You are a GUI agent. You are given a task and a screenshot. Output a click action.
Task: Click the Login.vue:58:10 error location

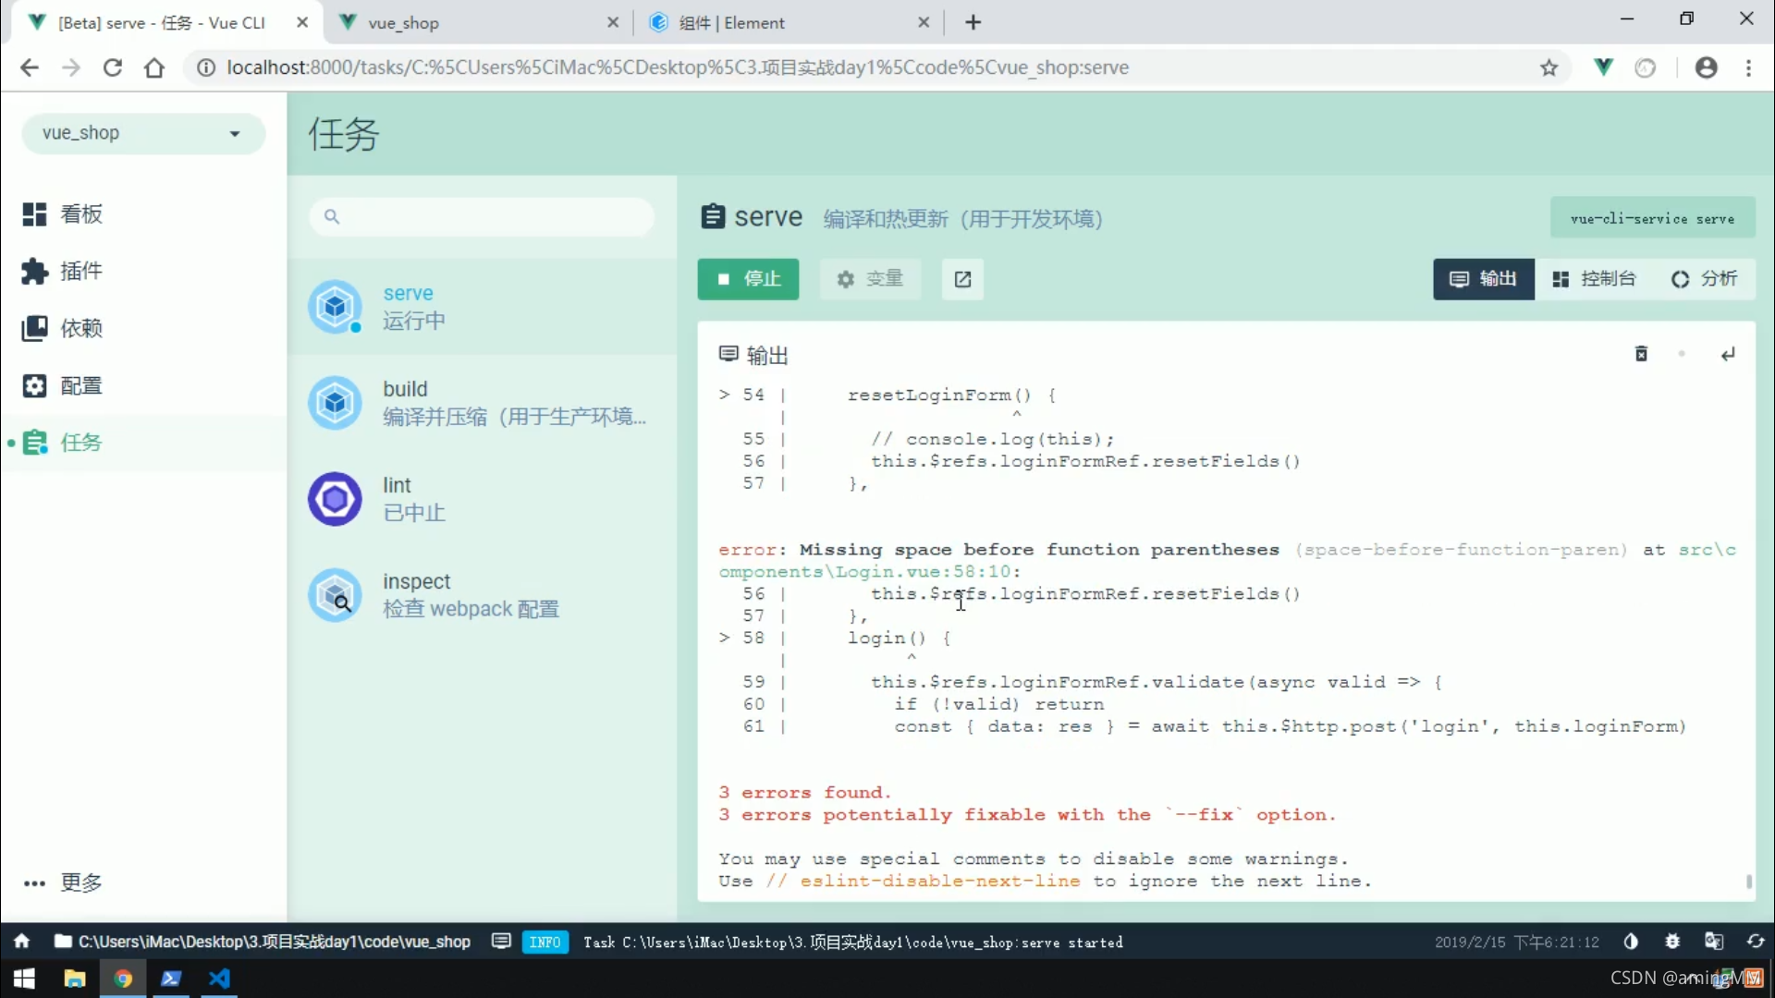tap(924, 572)
